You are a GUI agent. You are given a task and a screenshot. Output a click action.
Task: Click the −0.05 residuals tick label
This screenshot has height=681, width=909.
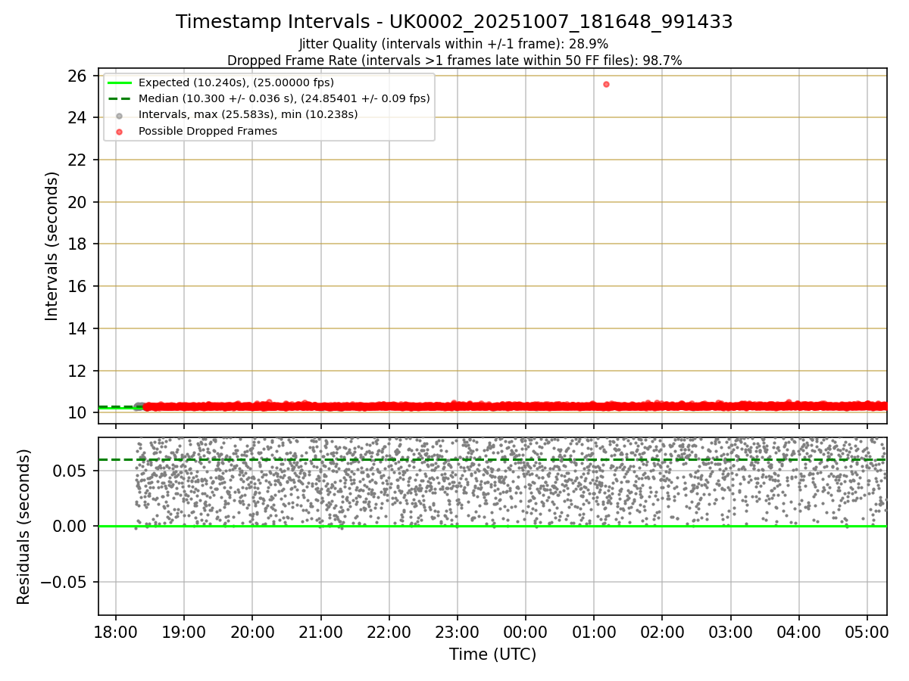tap(62, 582)
